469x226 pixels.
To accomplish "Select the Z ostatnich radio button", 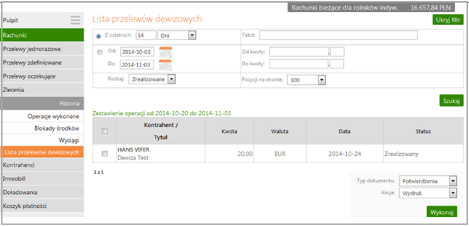I will pos(98,36).
